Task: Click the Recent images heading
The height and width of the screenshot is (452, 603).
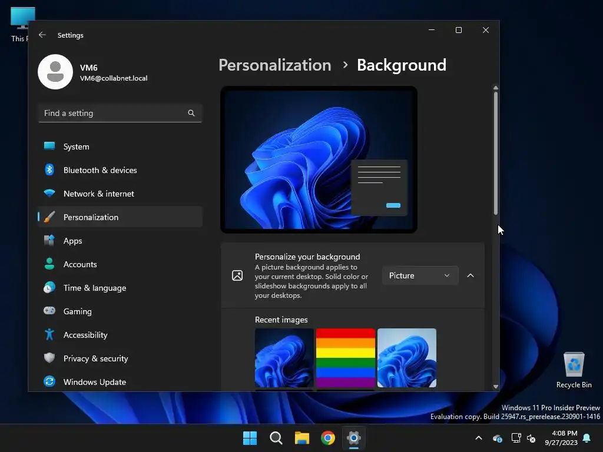Action: (x=281, y=320)
